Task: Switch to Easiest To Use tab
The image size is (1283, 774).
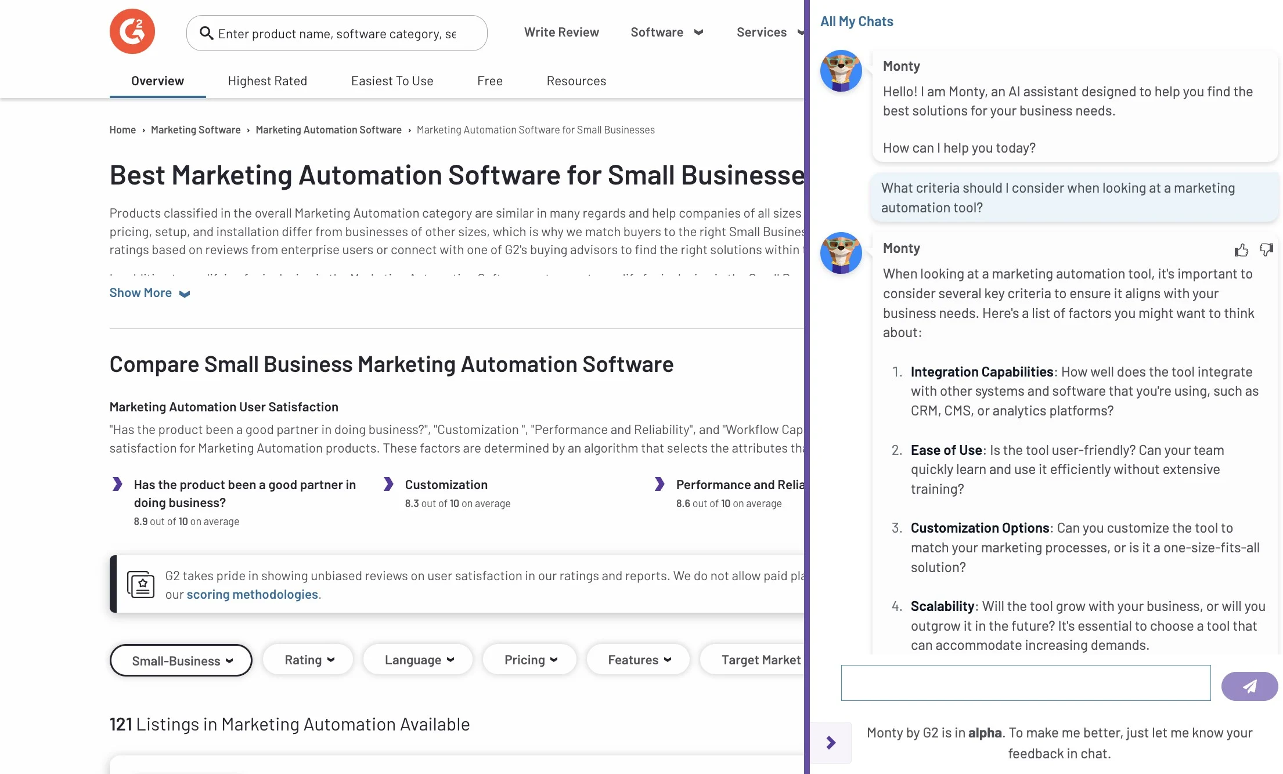Action: [392, 81]
